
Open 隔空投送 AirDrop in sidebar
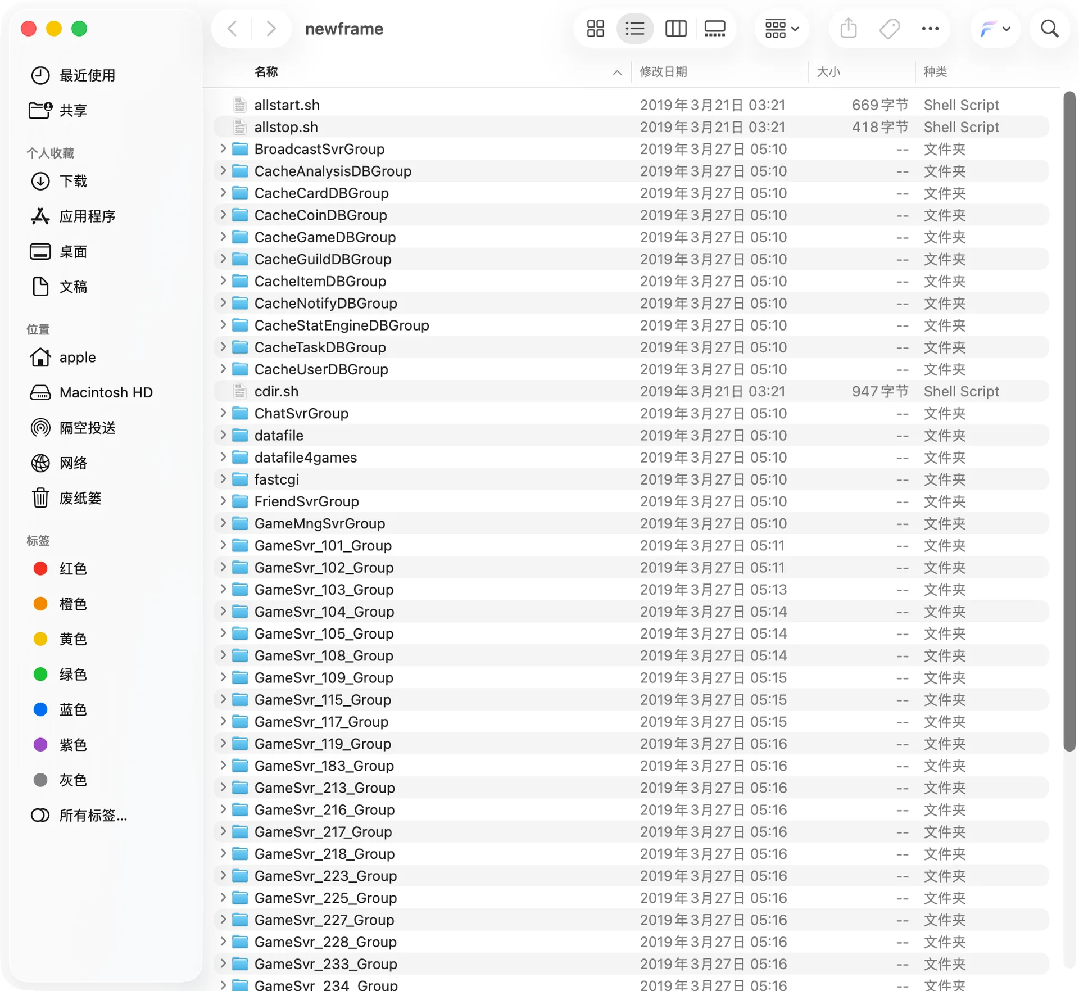pyautogui.click(x=73, y=428)
